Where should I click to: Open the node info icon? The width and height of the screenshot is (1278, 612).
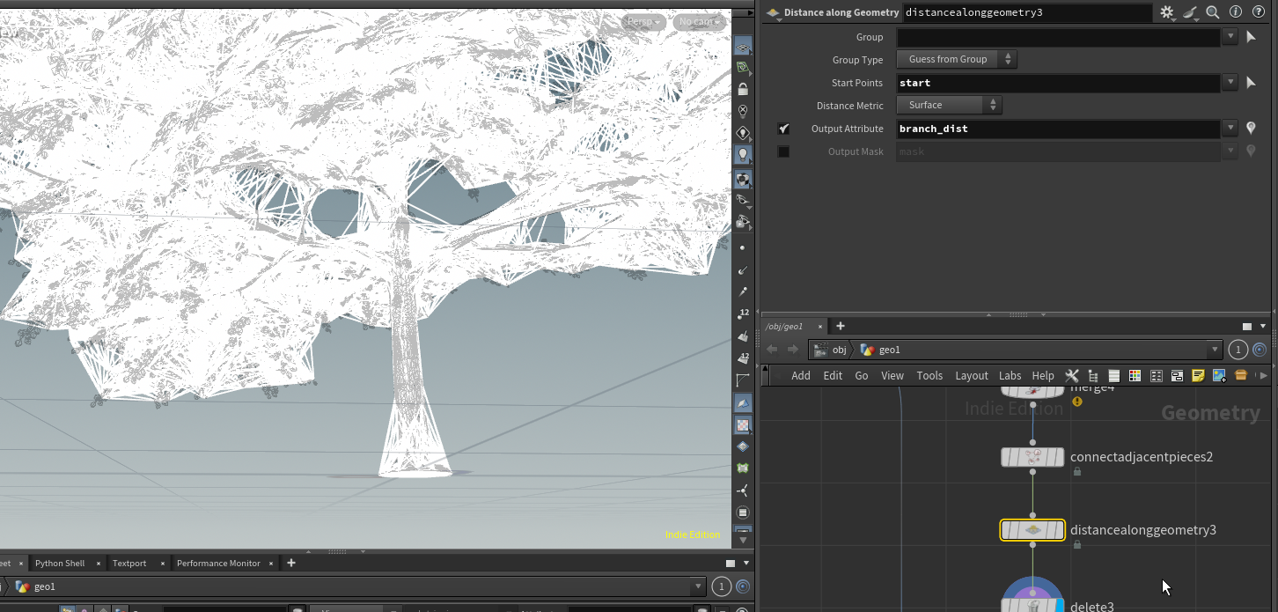point(1235,12)
